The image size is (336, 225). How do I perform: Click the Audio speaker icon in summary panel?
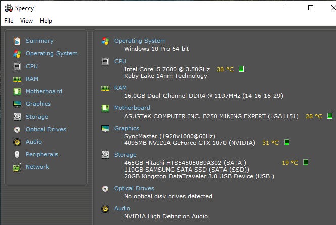105,209
